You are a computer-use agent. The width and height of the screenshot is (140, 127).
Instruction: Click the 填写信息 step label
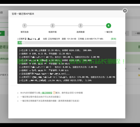[25, 32]
